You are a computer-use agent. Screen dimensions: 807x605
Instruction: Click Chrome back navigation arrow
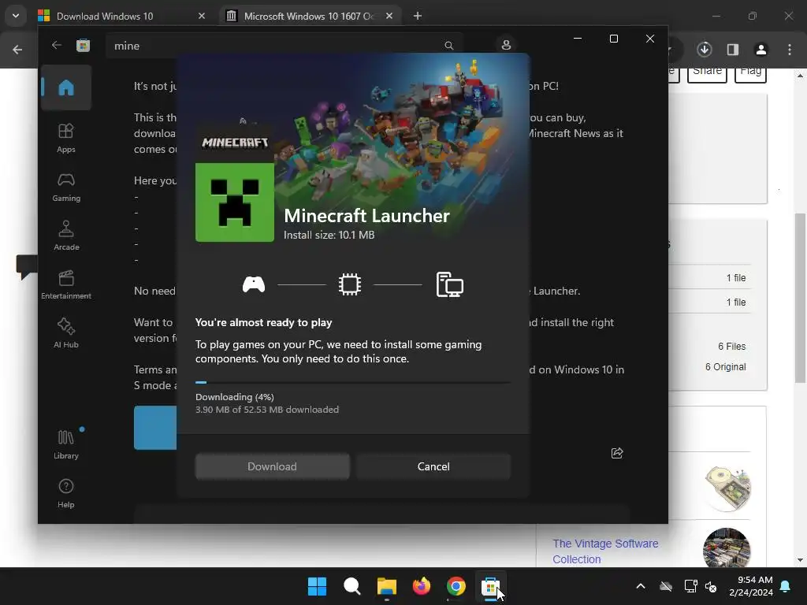(17, 50)
